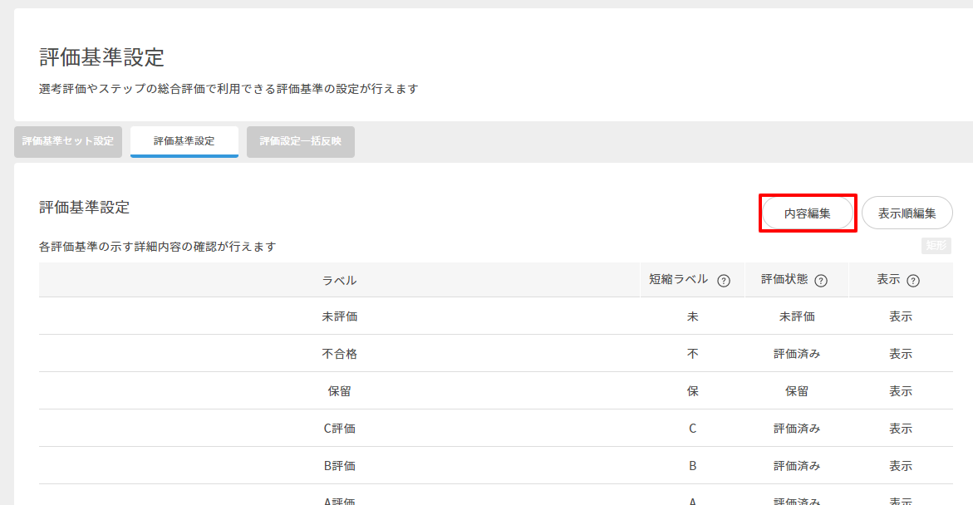This screenshot has width=973, height=505.
Task: Click 表示 value in 不合格 row
Action: click(901, 354)
